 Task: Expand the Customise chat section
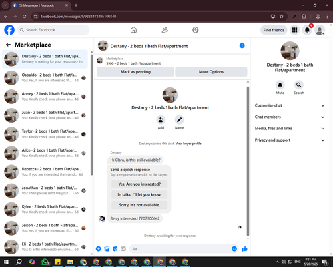[290, 105]
